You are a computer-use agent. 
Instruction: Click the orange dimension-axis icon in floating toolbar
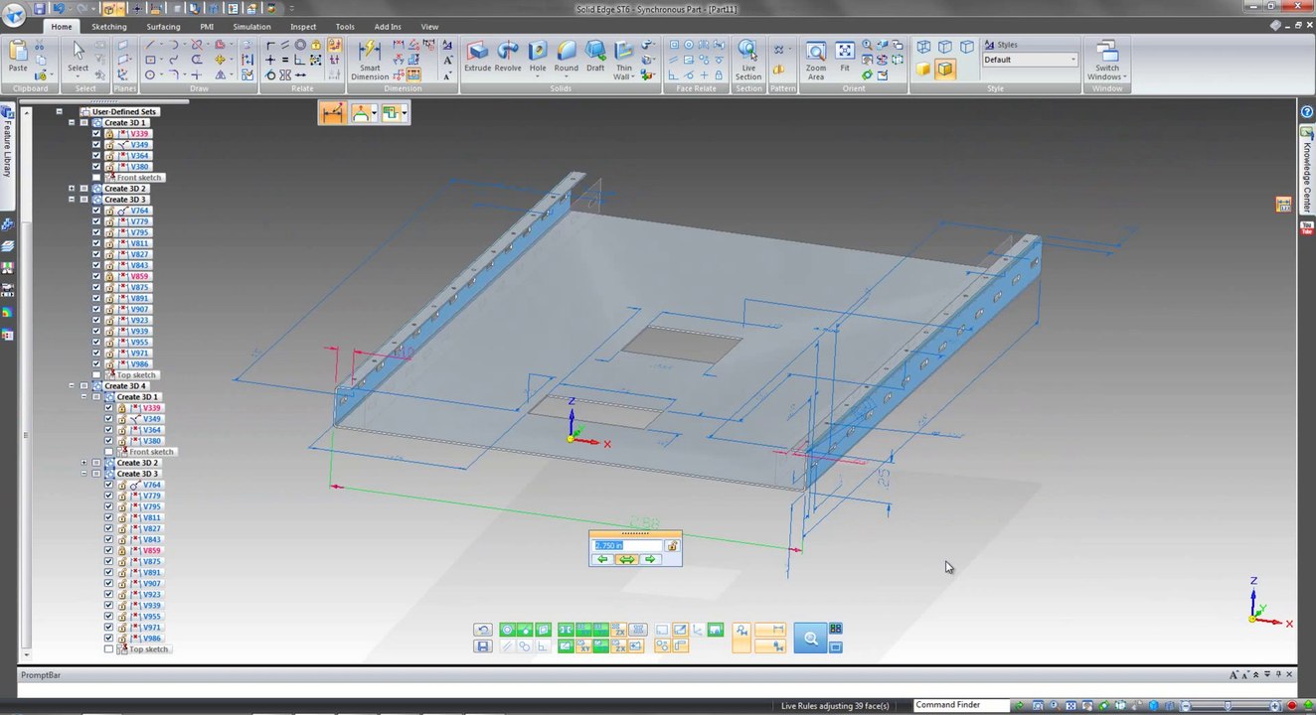[332, 113]
